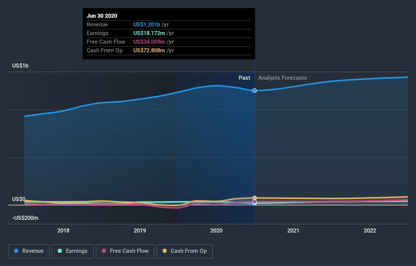This screenshot has width=416, height=266.
Task: Click the US$34.059m free cash flow value
Action: point(149,42)
